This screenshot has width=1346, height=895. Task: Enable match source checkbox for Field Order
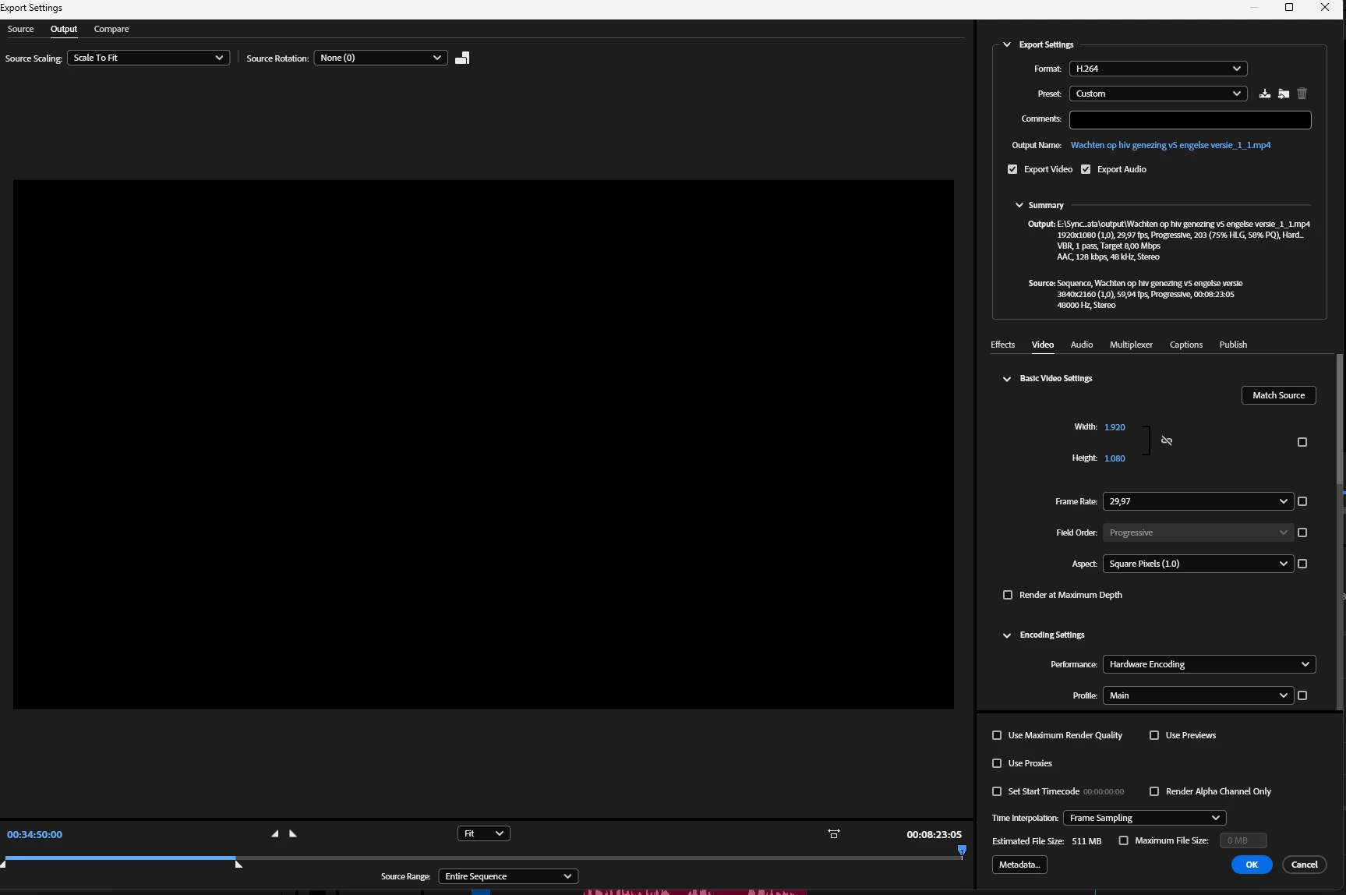pos(1302,532)
